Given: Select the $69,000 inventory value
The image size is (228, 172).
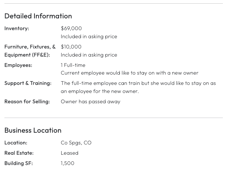Looking at the screenshot, I should 71,28.
